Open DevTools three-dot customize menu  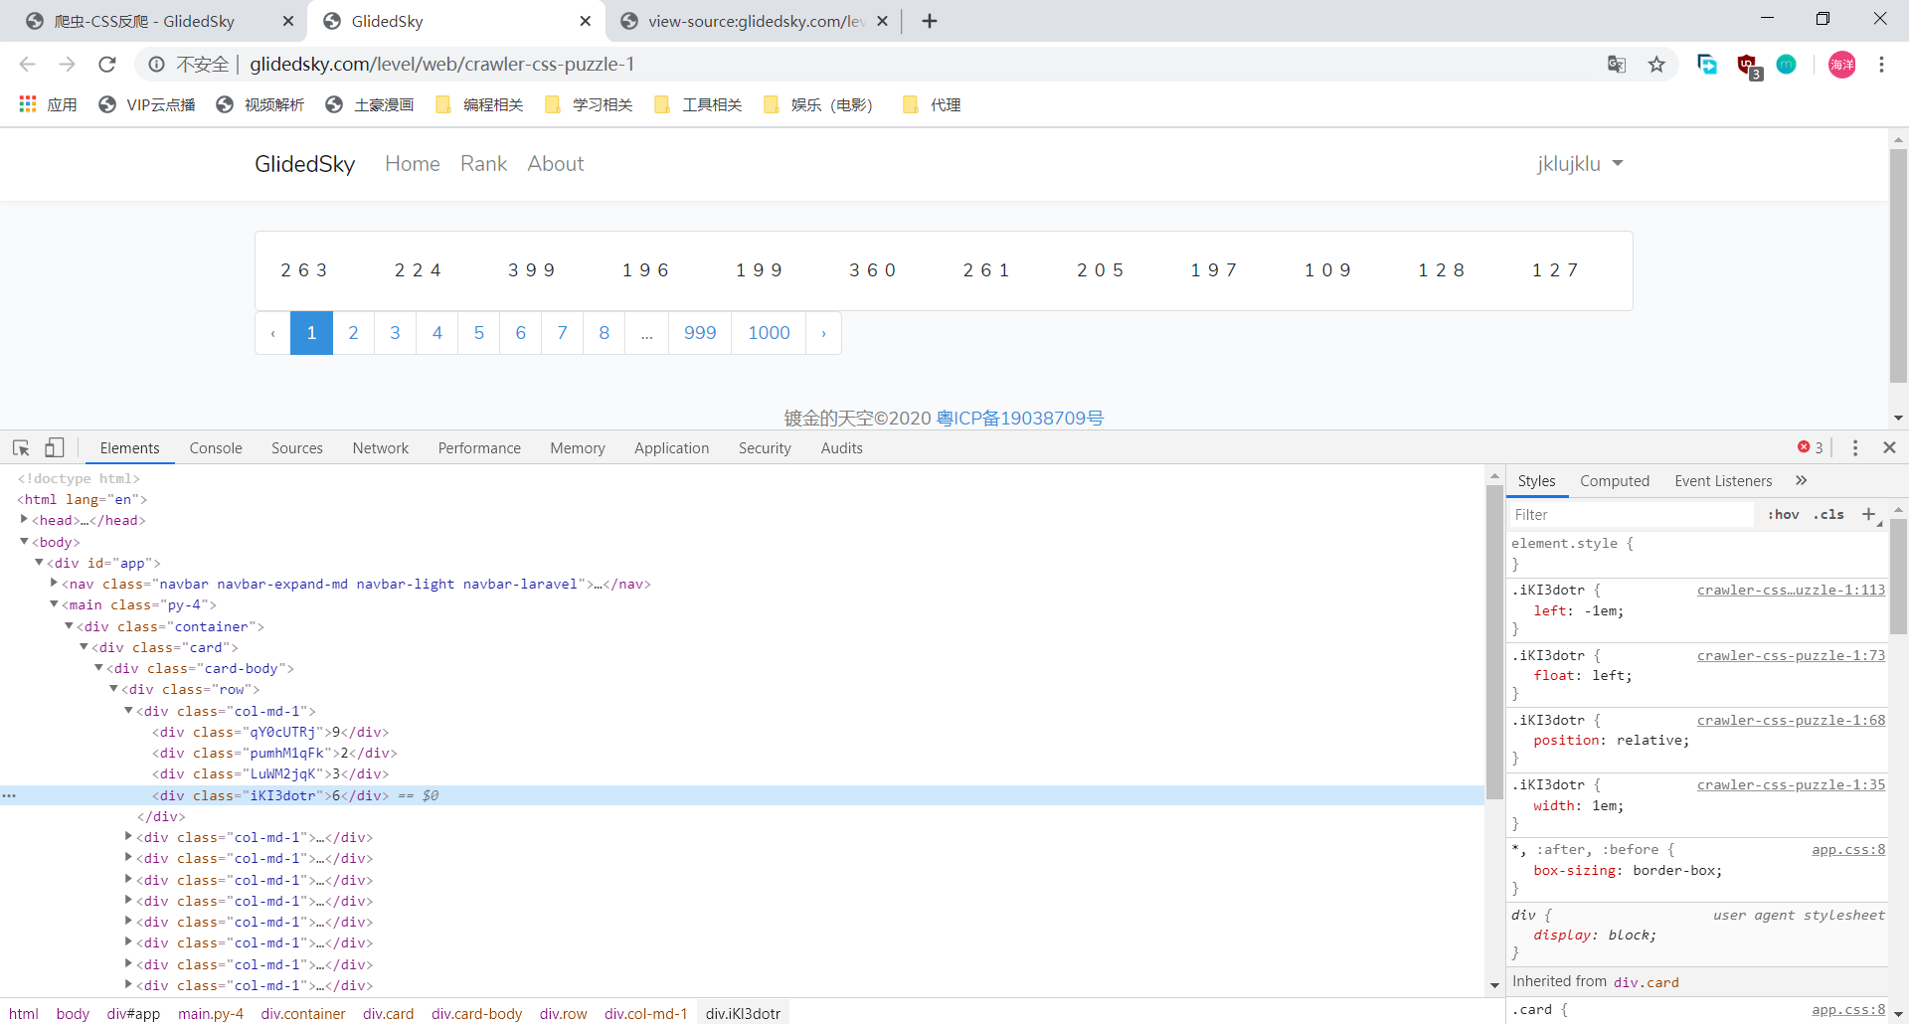point(1855,448)
